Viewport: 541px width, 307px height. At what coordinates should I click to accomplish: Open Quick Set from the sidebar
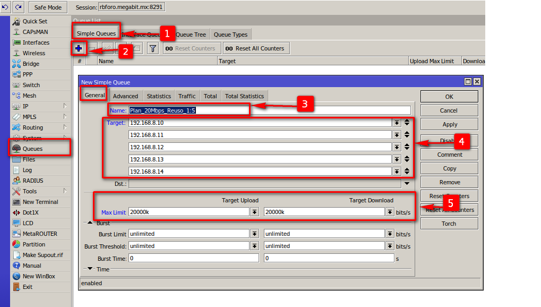[35, 21]
